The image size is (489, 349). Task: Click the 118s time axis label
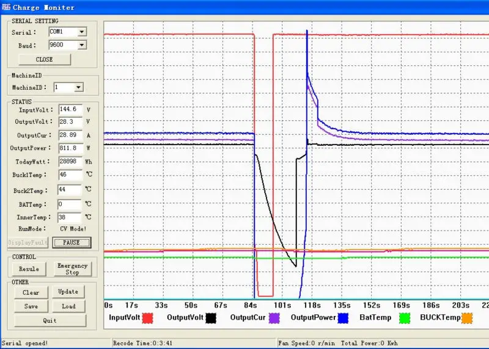pos(312,305)
